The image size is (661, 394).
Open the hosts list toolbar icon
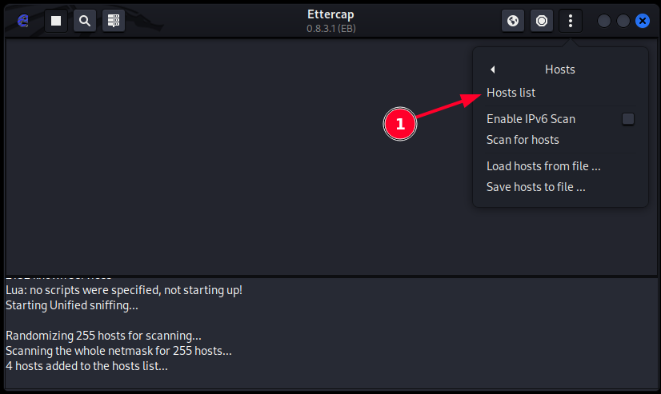114,21
